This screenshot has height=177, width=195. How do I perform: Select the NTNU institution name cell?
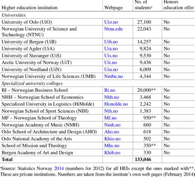39,32
